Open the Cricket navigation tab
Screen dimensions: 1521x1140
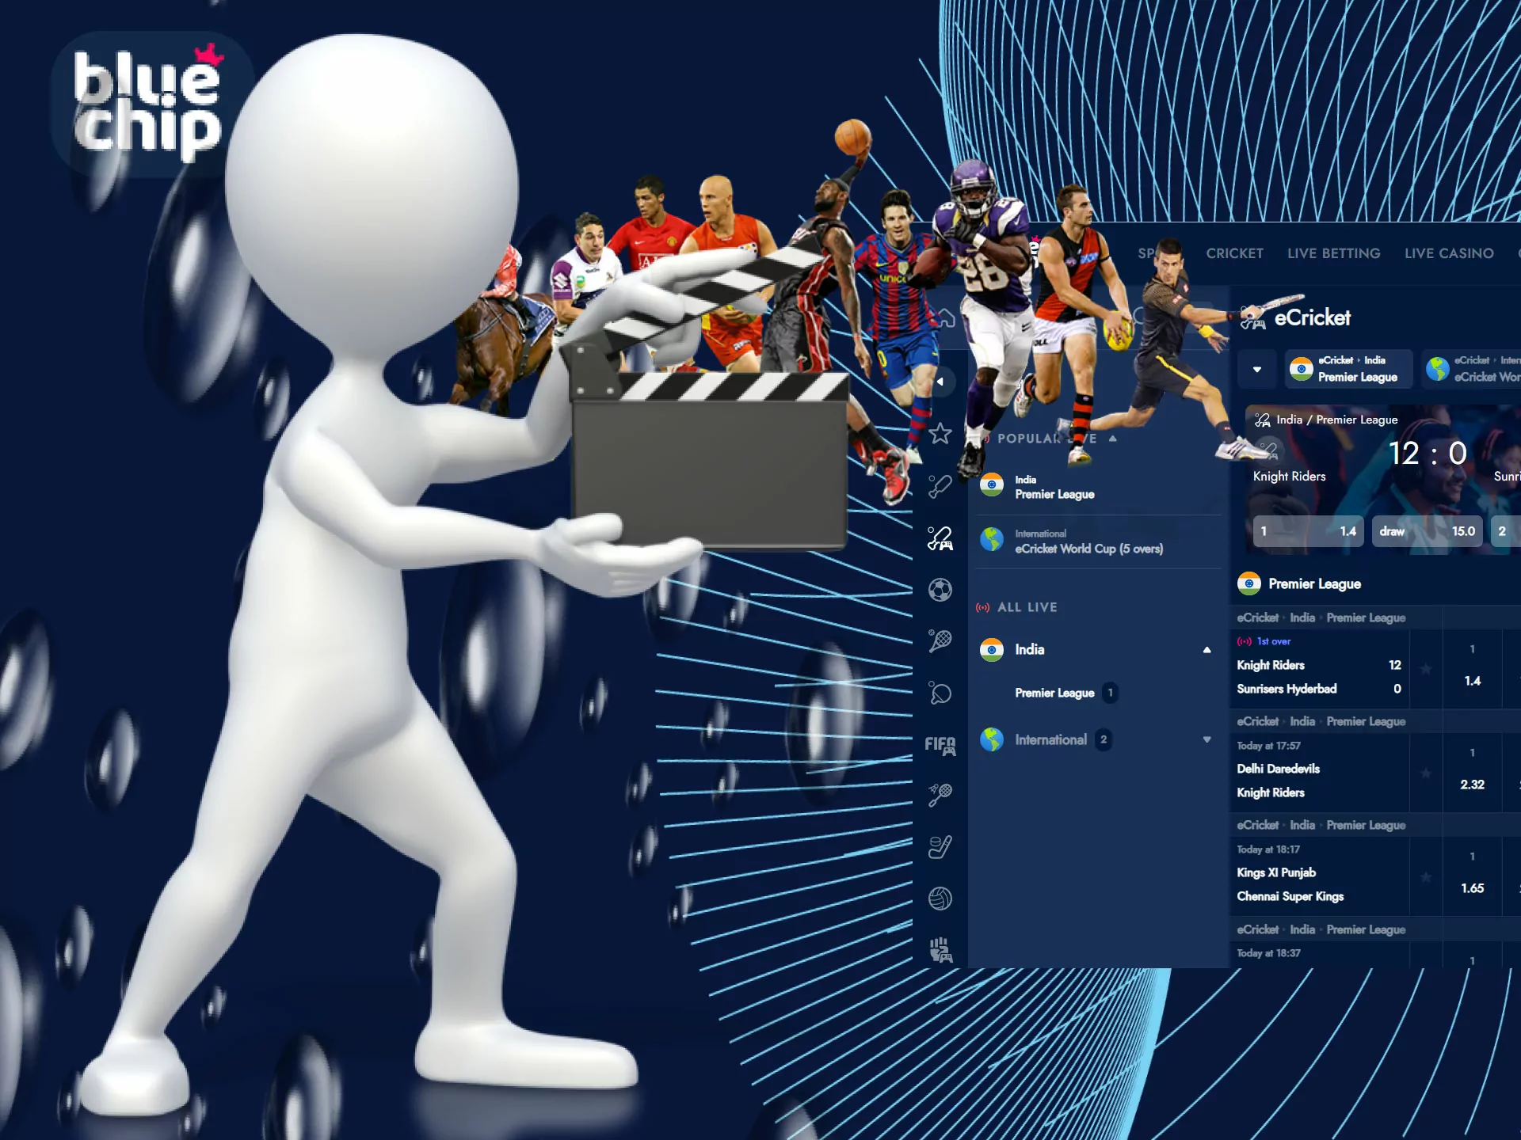coord(1234,253)
